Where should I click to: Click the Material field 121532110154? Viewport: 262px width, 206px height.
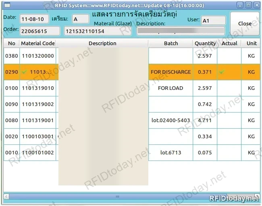(98, 31)
